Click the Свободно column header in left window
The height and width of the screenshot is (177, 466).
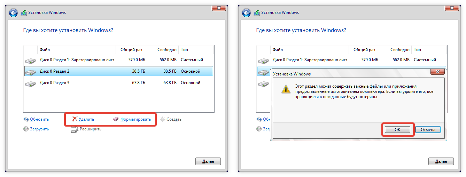[x=166, y=50]
